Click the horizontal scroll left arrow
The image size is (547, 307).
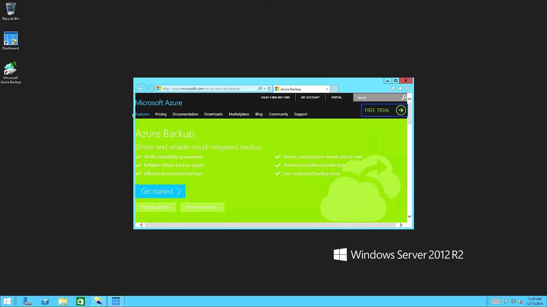pos(141,225)
